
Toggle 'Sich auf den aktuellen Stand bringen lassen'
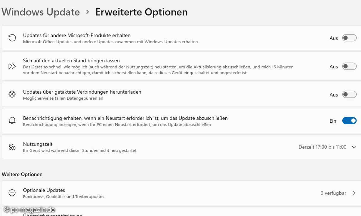349,66
